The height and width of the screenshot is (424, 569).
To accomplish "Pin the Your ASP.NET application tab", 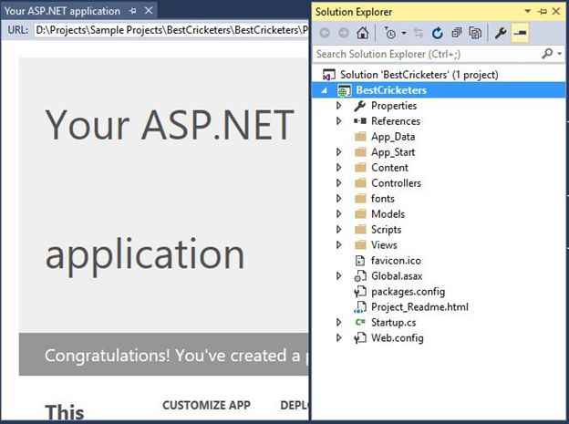I will [x=133, y=11].
